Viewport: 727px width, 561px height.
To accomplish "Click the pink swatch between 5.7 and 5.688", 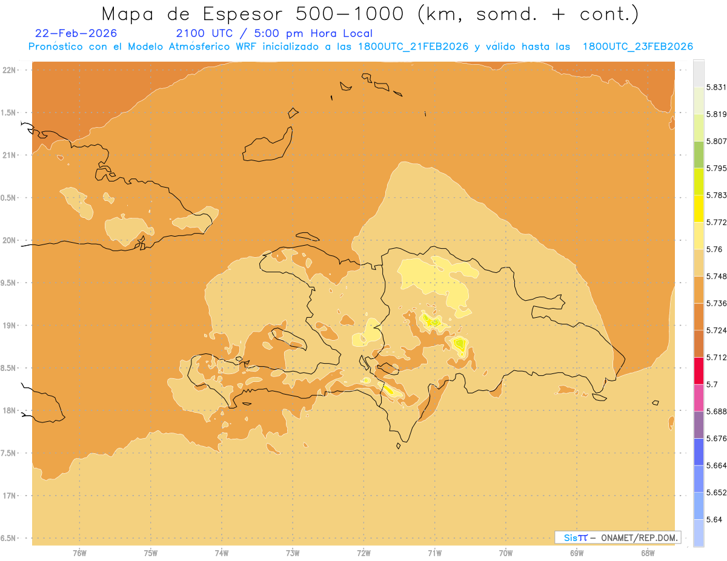I will coord(699,398).
